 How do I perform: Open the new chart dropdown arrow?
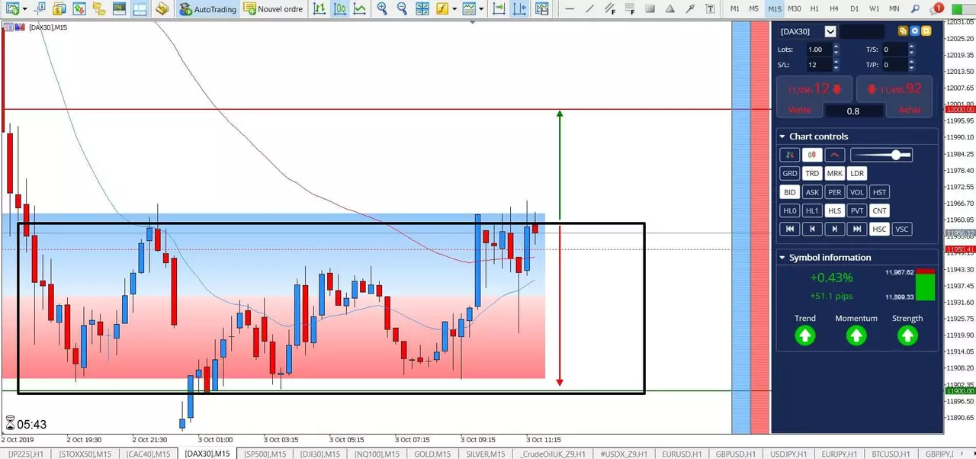24,9
